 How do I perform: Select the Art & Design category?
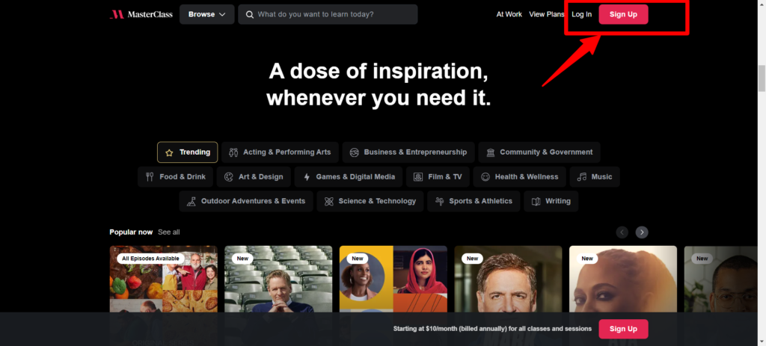(254, 176)
